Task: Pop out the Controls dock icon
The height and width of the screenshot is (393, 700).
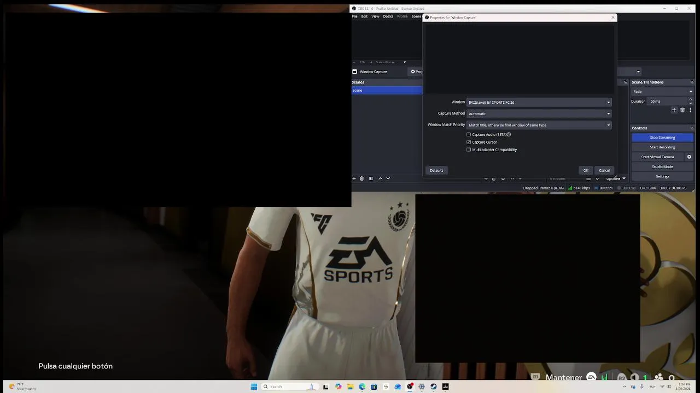Action: 691,128
